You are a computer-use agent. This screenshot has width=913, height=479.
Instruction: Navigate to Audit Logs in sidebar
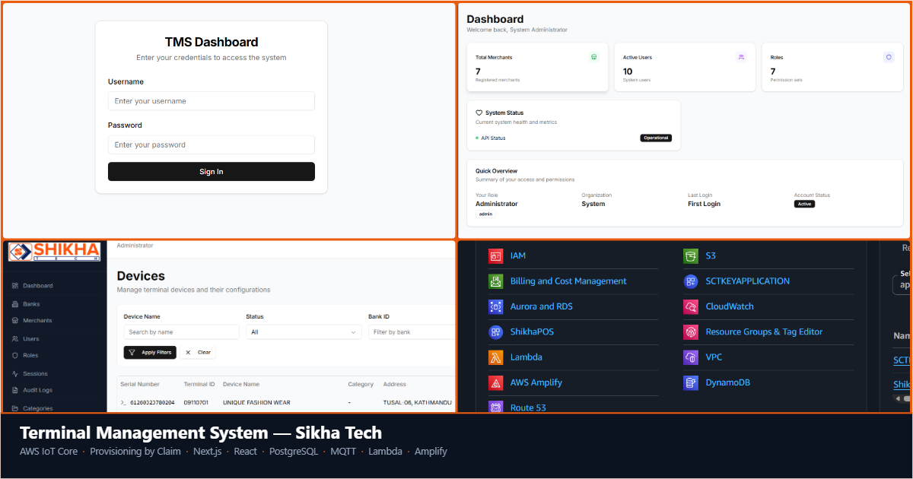(x=37, y=390)
